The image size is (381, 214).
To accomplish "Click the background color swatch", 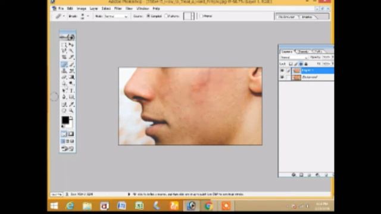I will tap(70, 125).
